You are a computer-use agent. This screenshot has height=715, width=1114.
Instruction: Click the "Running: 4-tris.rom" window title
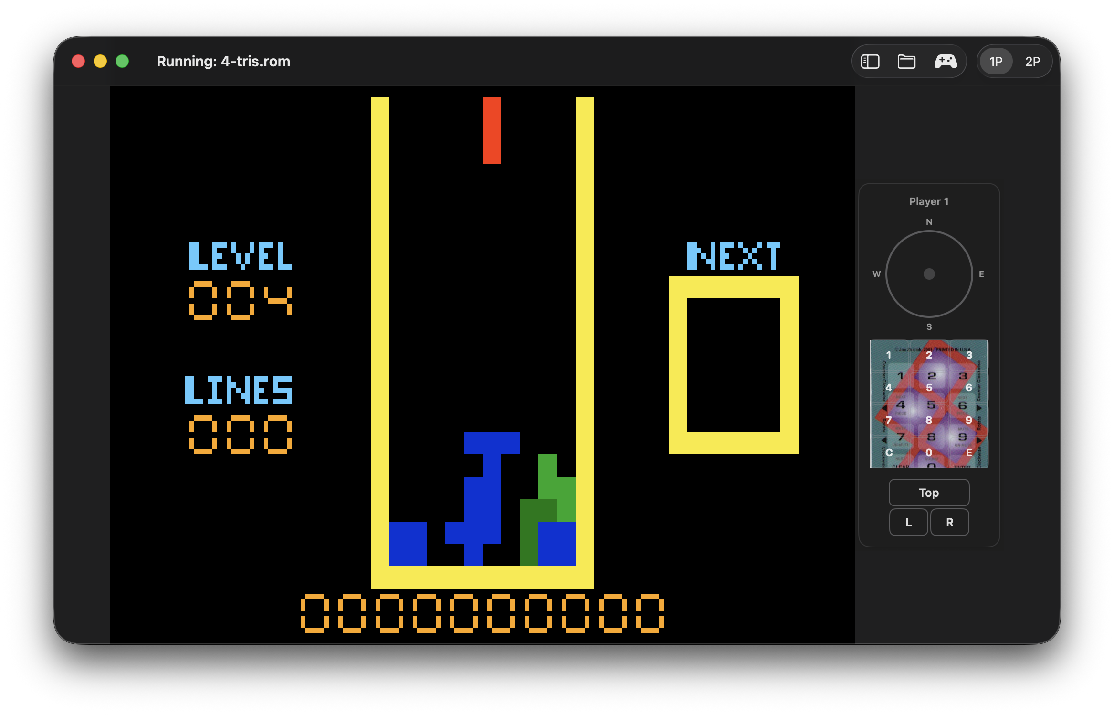223,62
